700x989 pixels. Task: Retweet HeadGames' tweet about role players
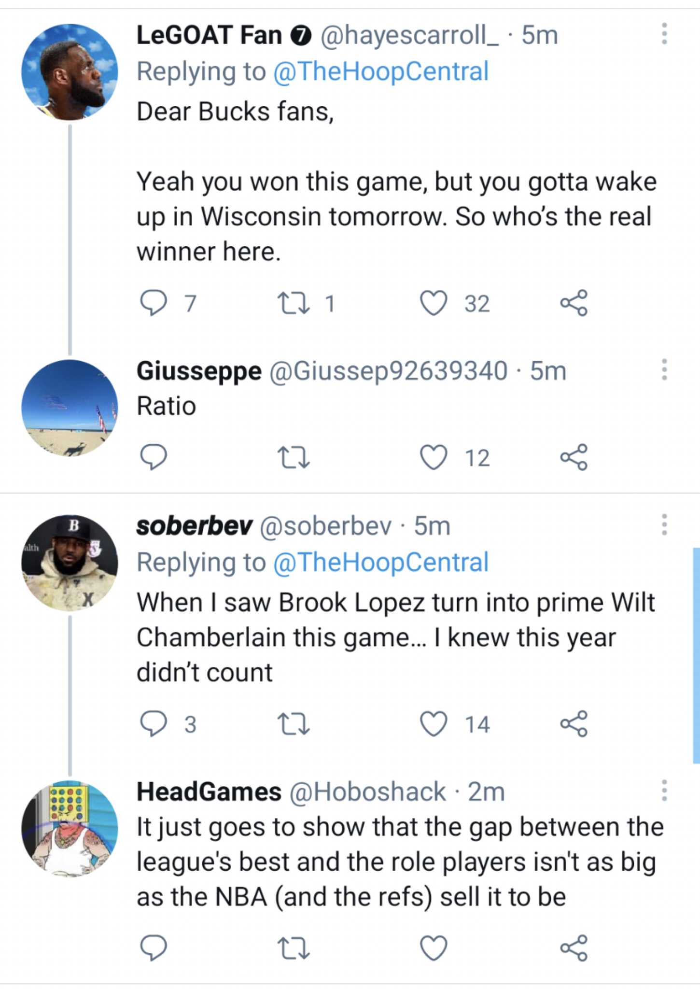click(294, 947)
